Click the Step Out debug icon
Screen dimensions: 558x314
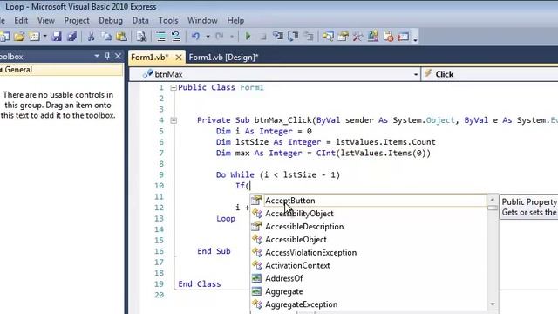click(309, 37)
